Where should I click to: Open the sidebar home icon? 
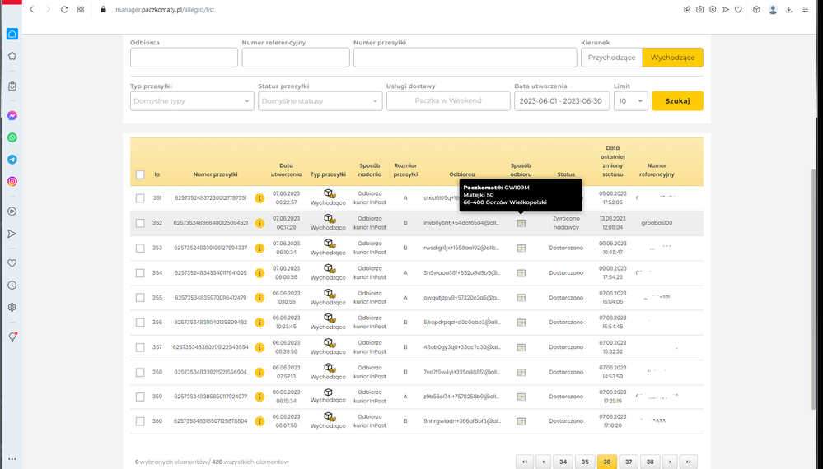(12, 34)
